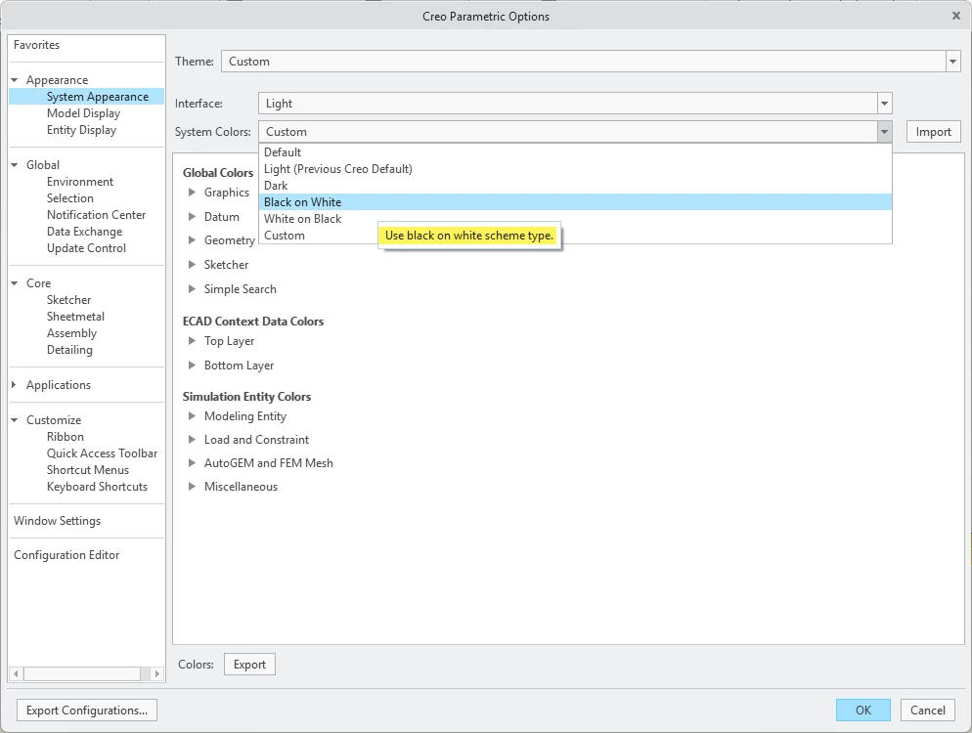Open Sheetmetal settings
The image size is (972, 733).
click(75, 317)
